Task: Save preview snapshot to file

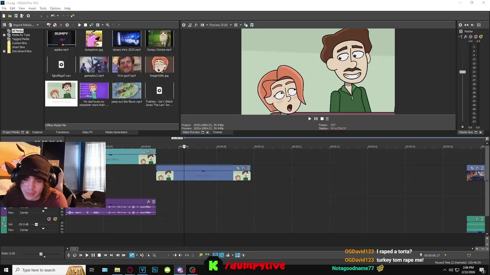Action: pyautogui.click(x=252, y=25)
